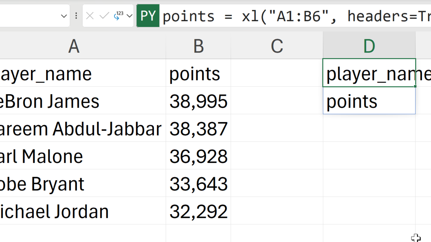This screenshot has width=431, height=242.
Task: Click the cancel X icon in formula bar
Action: coord(90,16)
